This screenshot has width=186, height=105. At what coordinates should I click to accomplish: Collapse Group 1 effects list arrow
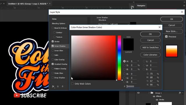pyautogui.click(x=183, y=93)
